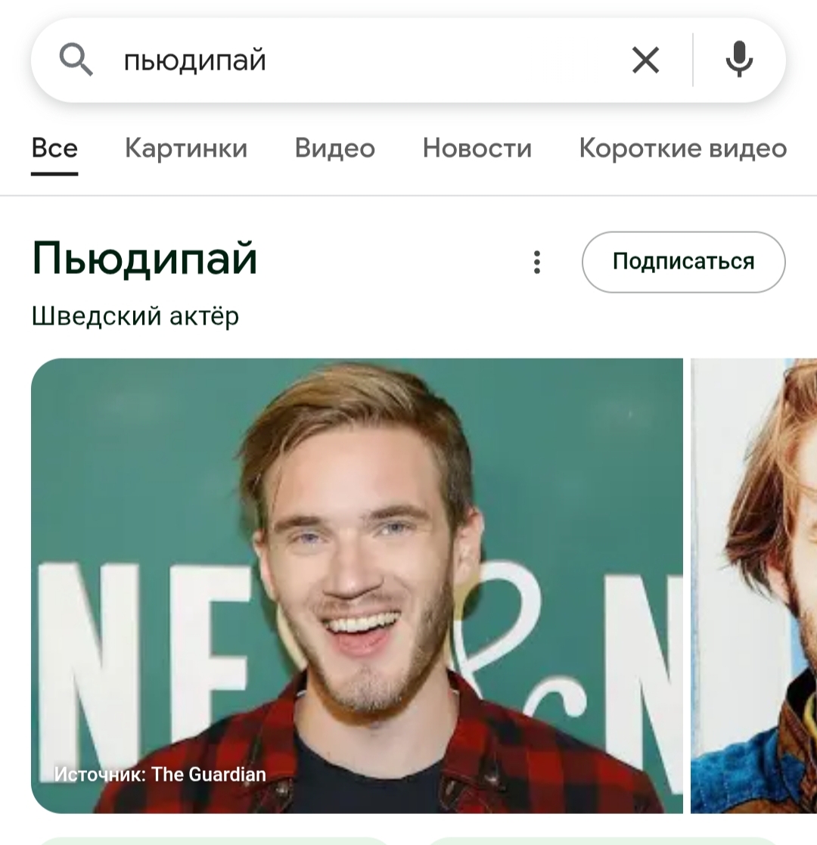The height and width of the screenshot is (845, 817).
Task: Open the three-dot options next to Пьюдипай
Action: (x=537, y=262)
